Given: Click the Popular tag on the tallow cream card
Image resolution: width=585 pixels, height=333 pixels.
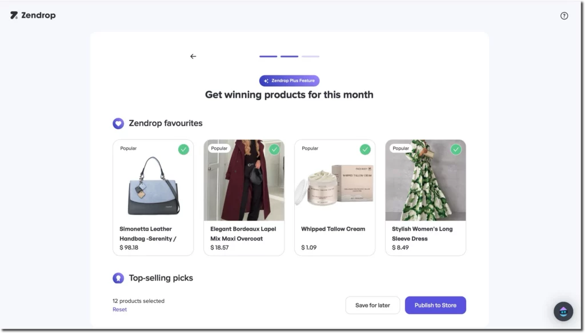Looking at the screenshot, I should (310, 149).
